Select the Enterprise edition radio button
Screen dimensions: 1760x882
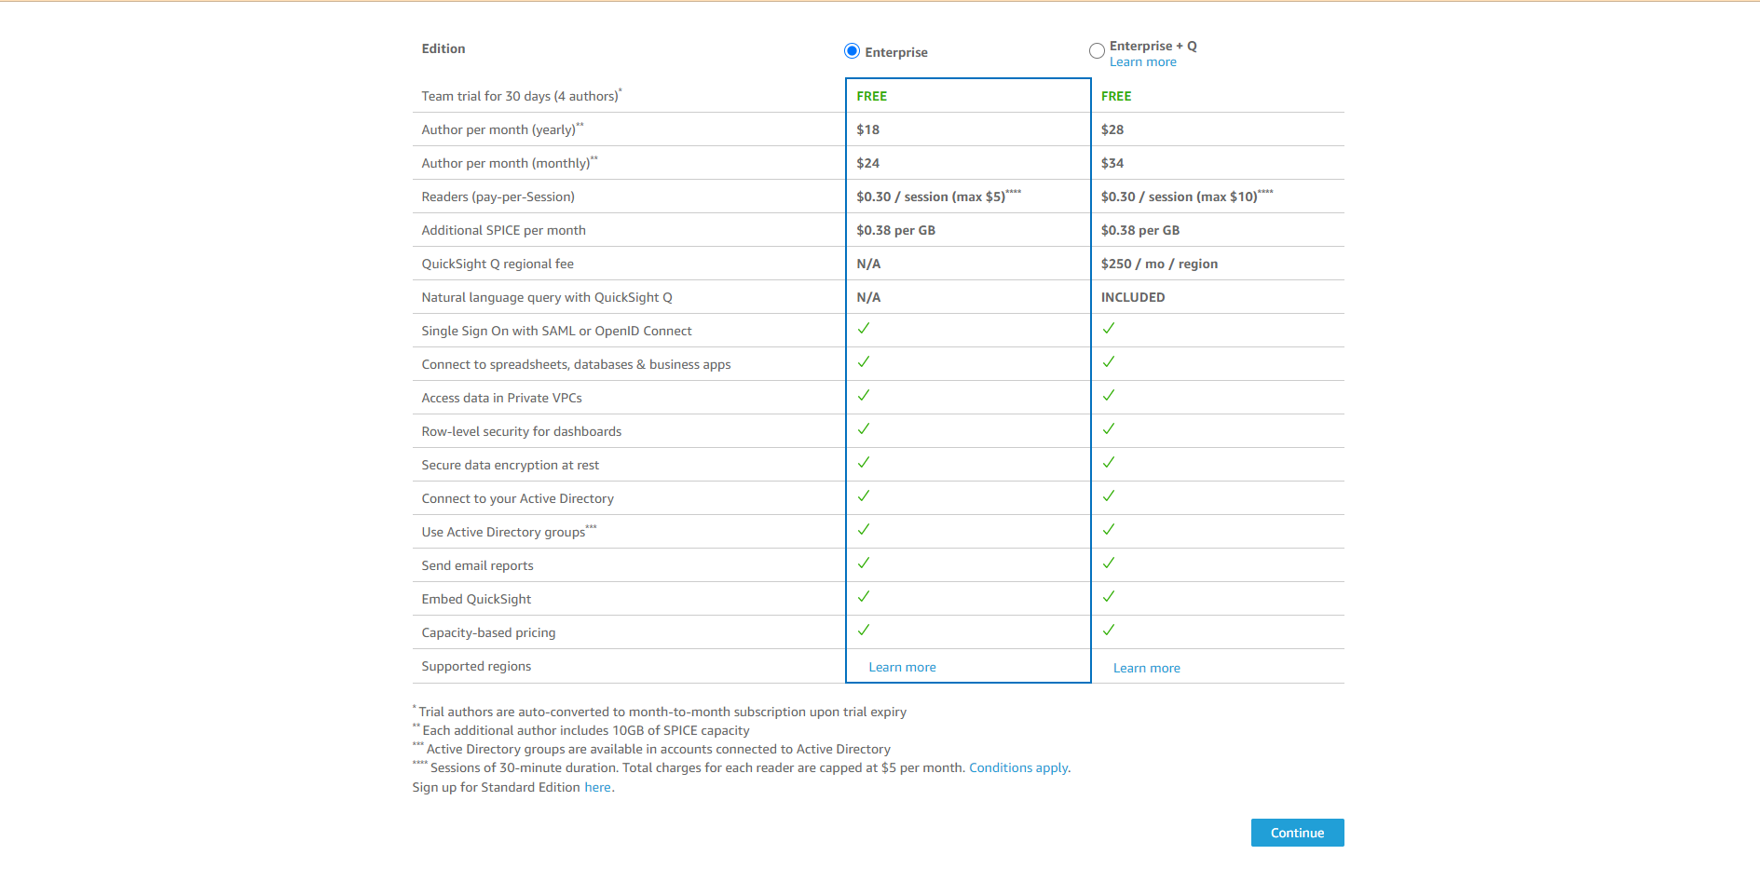[852, 51]
